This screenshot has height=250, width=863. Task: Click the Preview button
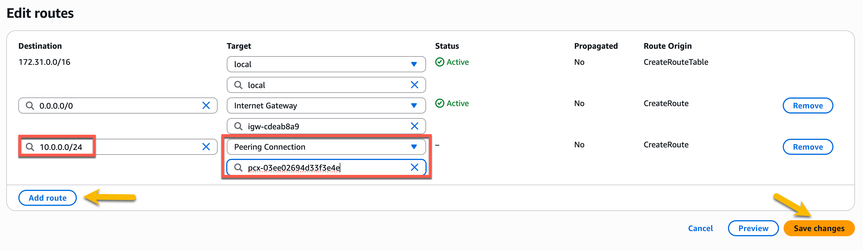(x=753, y=228)
